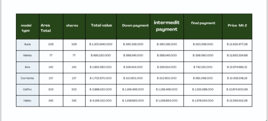Viewport: 268px width, 121px height.
Task: Select the 'Total value' header cell
Action: click(101, 26)
